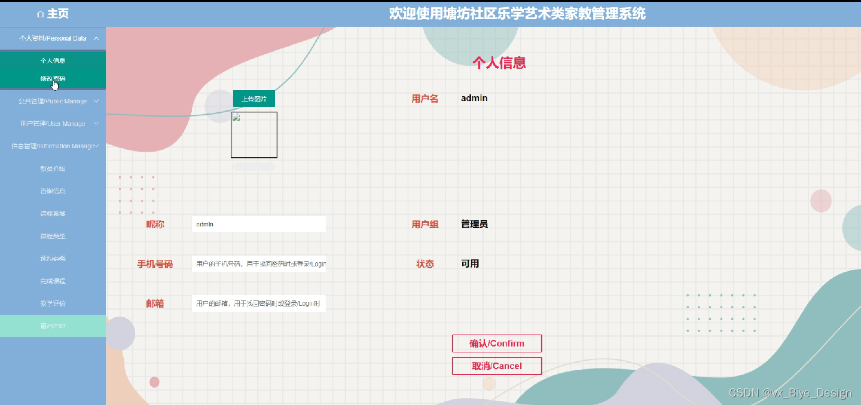Image resolution: width=861 pixels, height=405 pixels.
Task: Click the 上传图片 upload button
Action: pos(254,99)
